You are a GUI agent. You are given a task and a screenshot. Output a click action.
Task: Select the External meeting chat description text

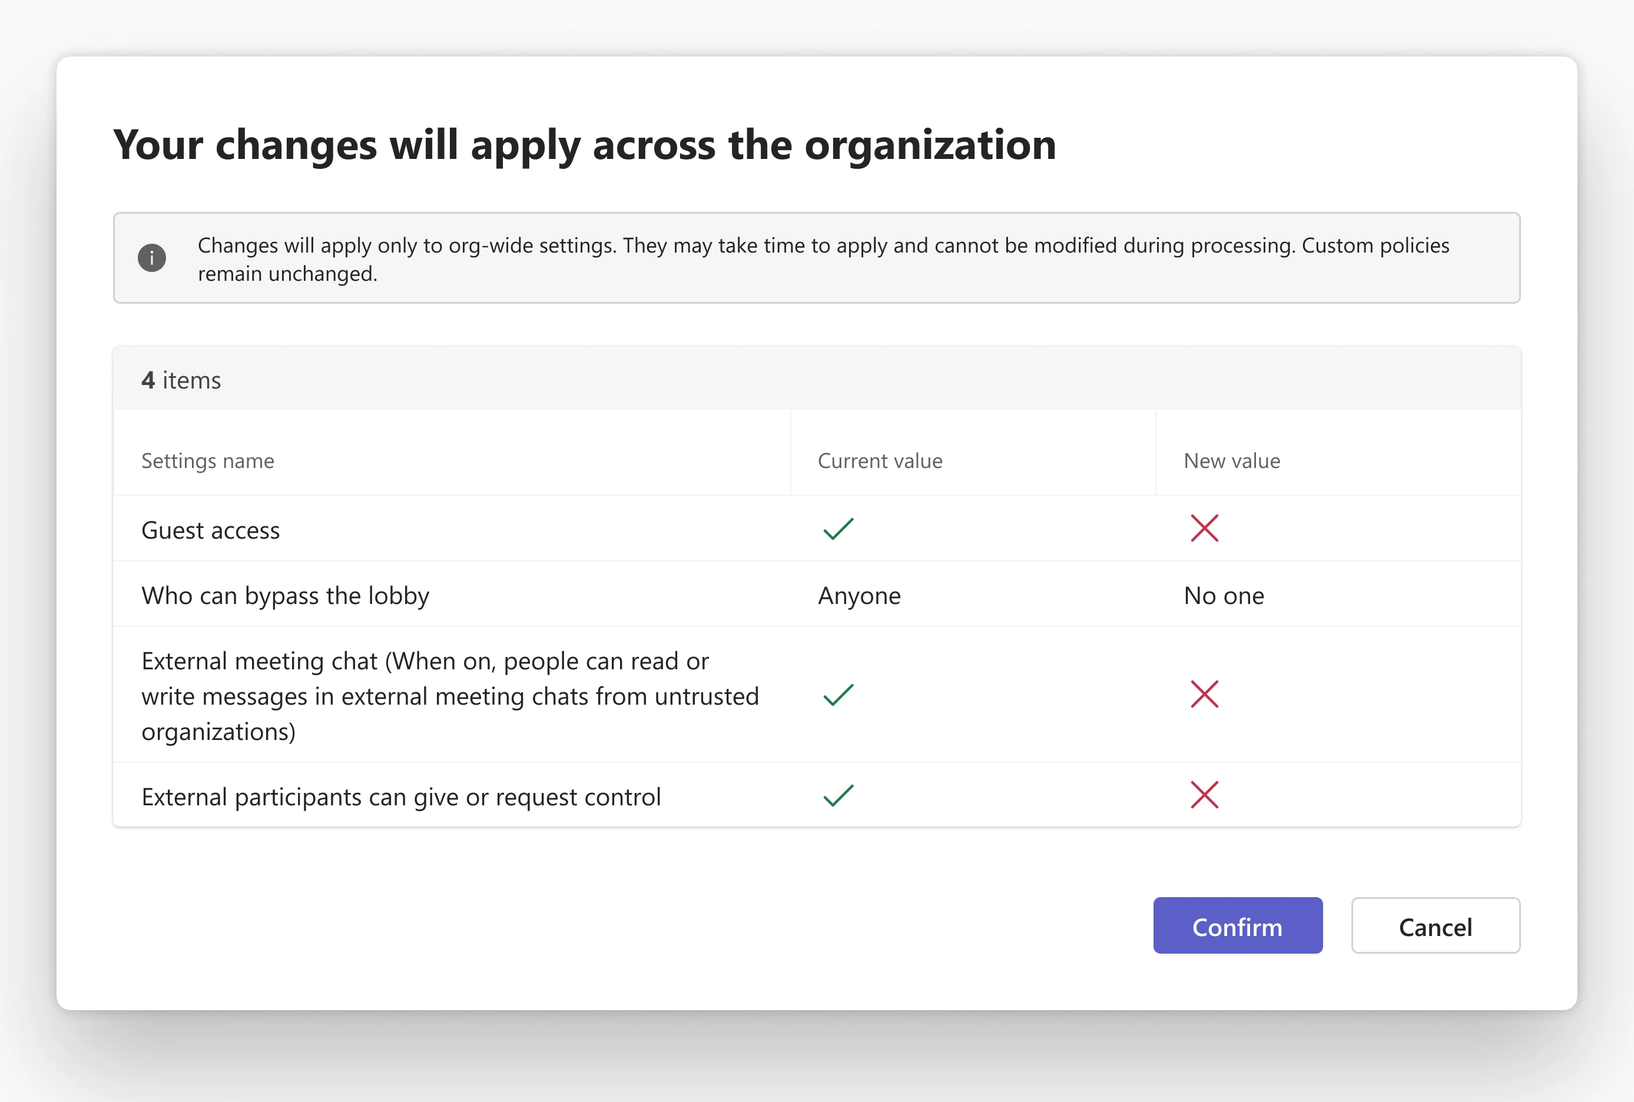click(x=450, y=696)
